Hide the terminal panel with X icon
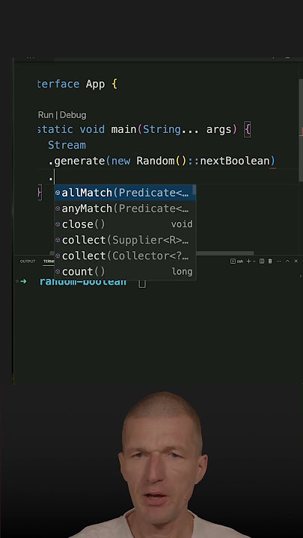303x538 pixels. pos(296,262)
